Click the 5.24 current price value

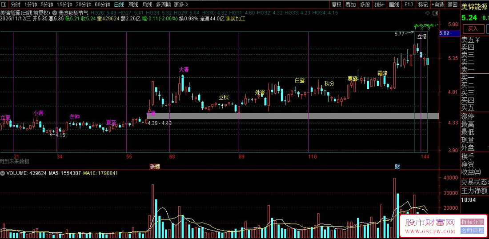469,18
